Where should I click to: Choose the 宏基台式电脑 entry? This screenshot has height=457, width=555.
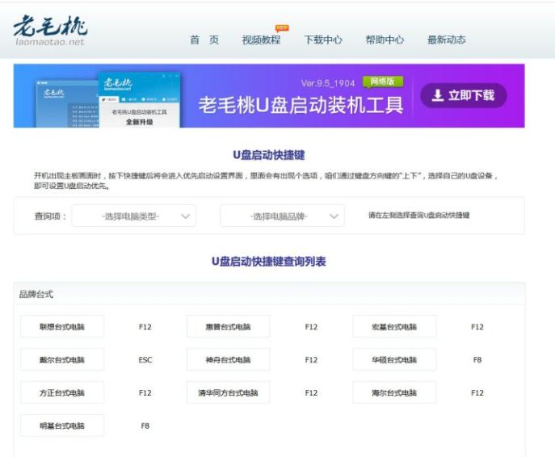[394, 327]
